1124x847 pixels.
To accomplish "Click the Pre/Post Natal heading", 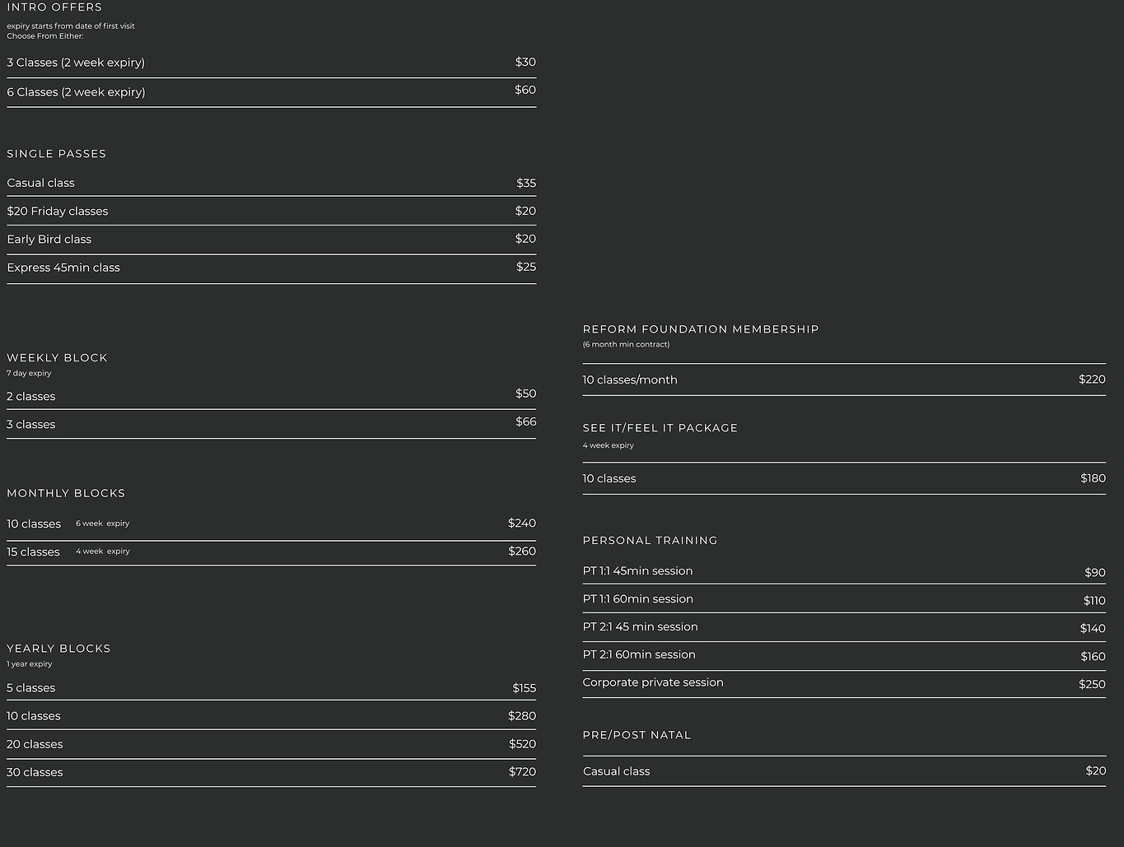I will [x=637, y=735].
